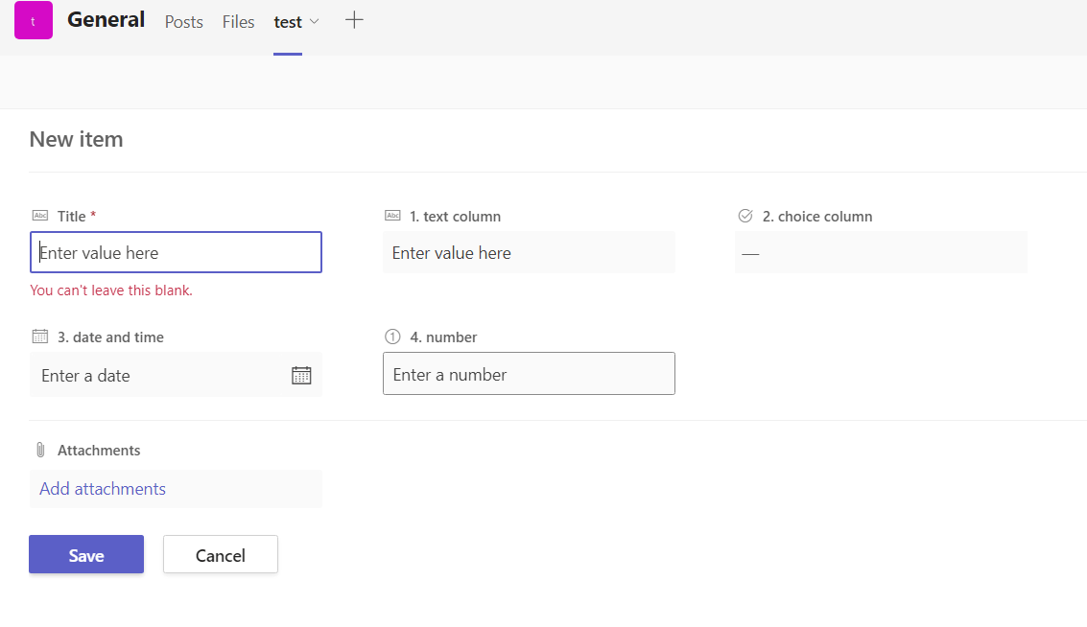Click the '3. date and time' label
This screenshot has height=627, width=1087.
111,337
